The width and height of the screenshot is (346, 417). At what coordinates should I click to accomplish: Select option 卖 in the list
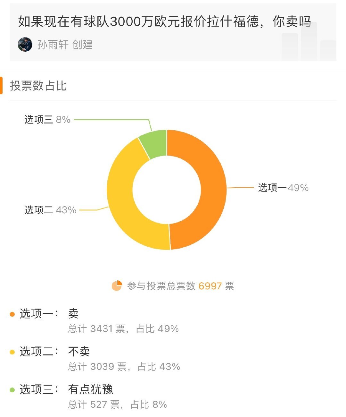click(73, 313)
